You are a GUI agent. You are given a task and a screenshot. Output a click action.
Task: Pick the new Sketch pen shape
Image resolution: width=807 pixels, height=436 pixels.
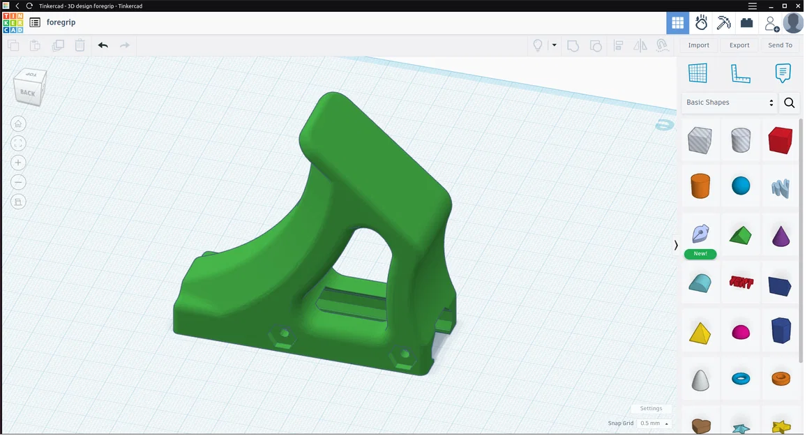700,234
